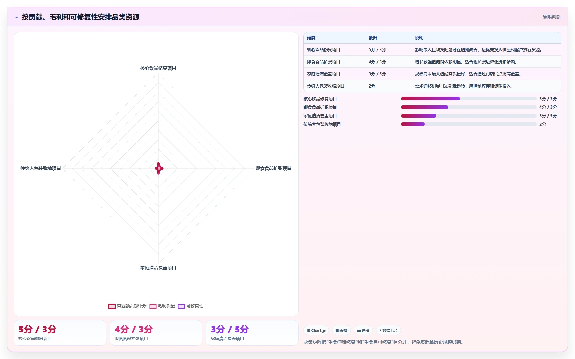Screen dimensions: 575x359
Task: Click progress label 传统大包装收缩项目
Action: 322,125
